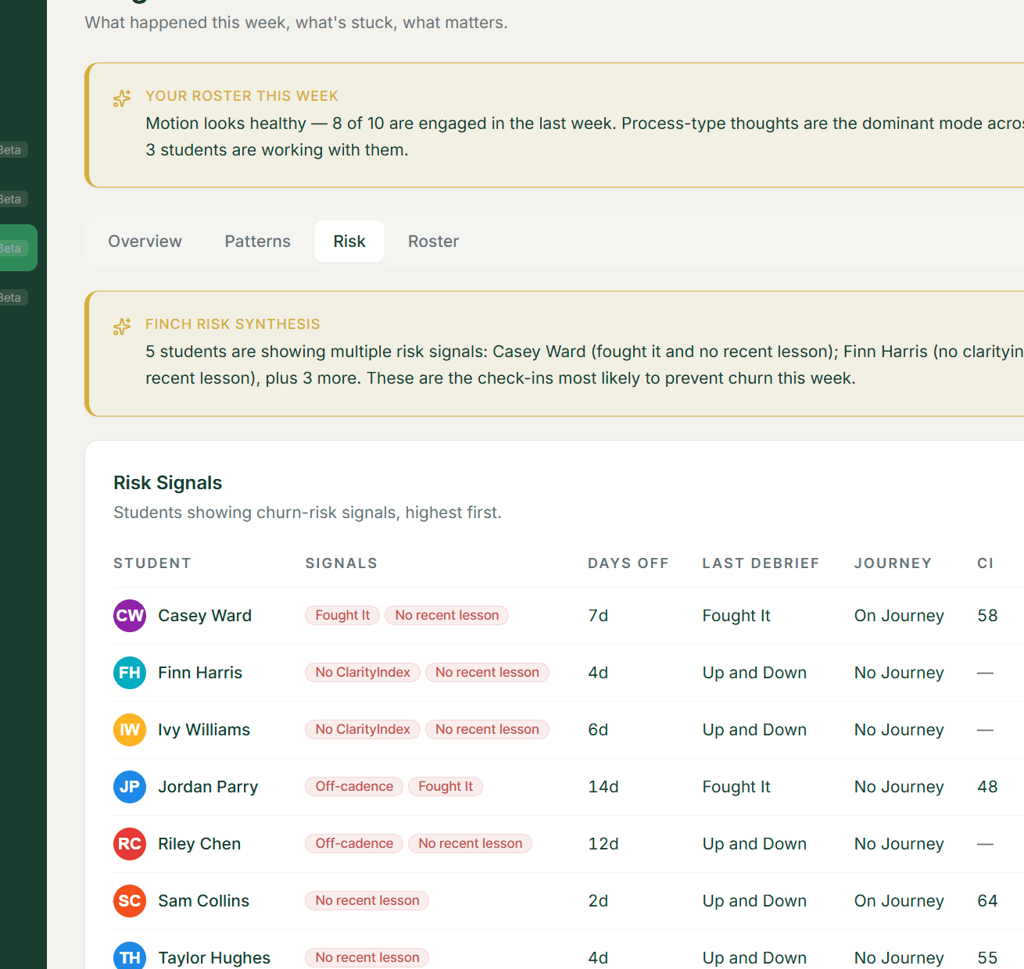Click Taylor Hughes's No recent lesson tag
This screenshot has height=969, width=1024.
[x=367, y=958]
